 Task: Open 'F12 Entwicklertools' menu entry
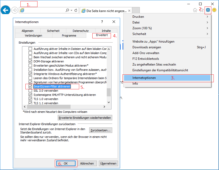point(167,59)
